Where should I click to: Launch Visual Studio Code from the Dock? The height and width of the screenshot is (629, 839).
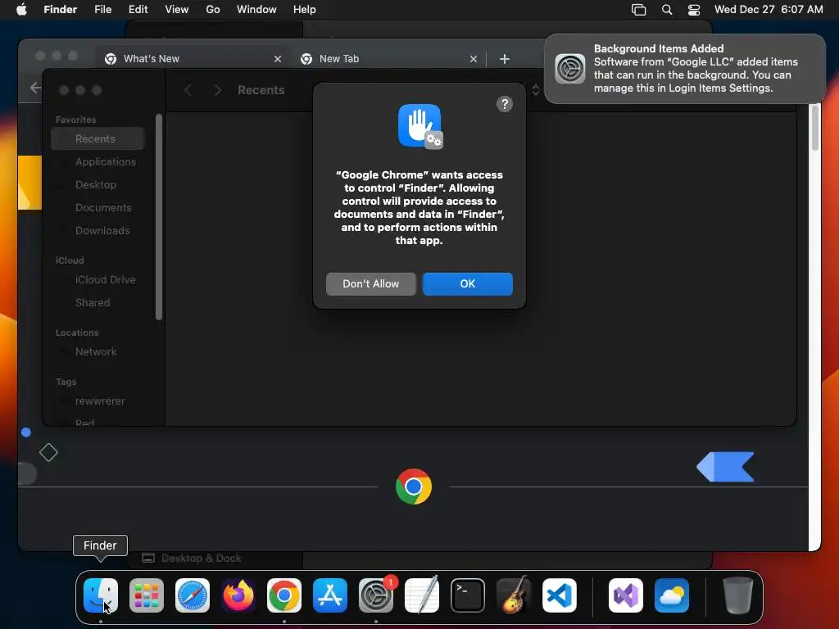559,595
